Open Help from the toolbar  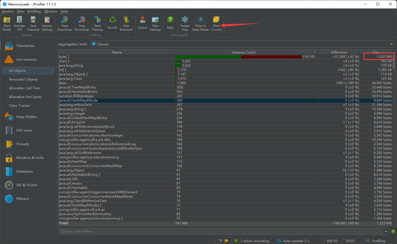[x=170, y=23]
